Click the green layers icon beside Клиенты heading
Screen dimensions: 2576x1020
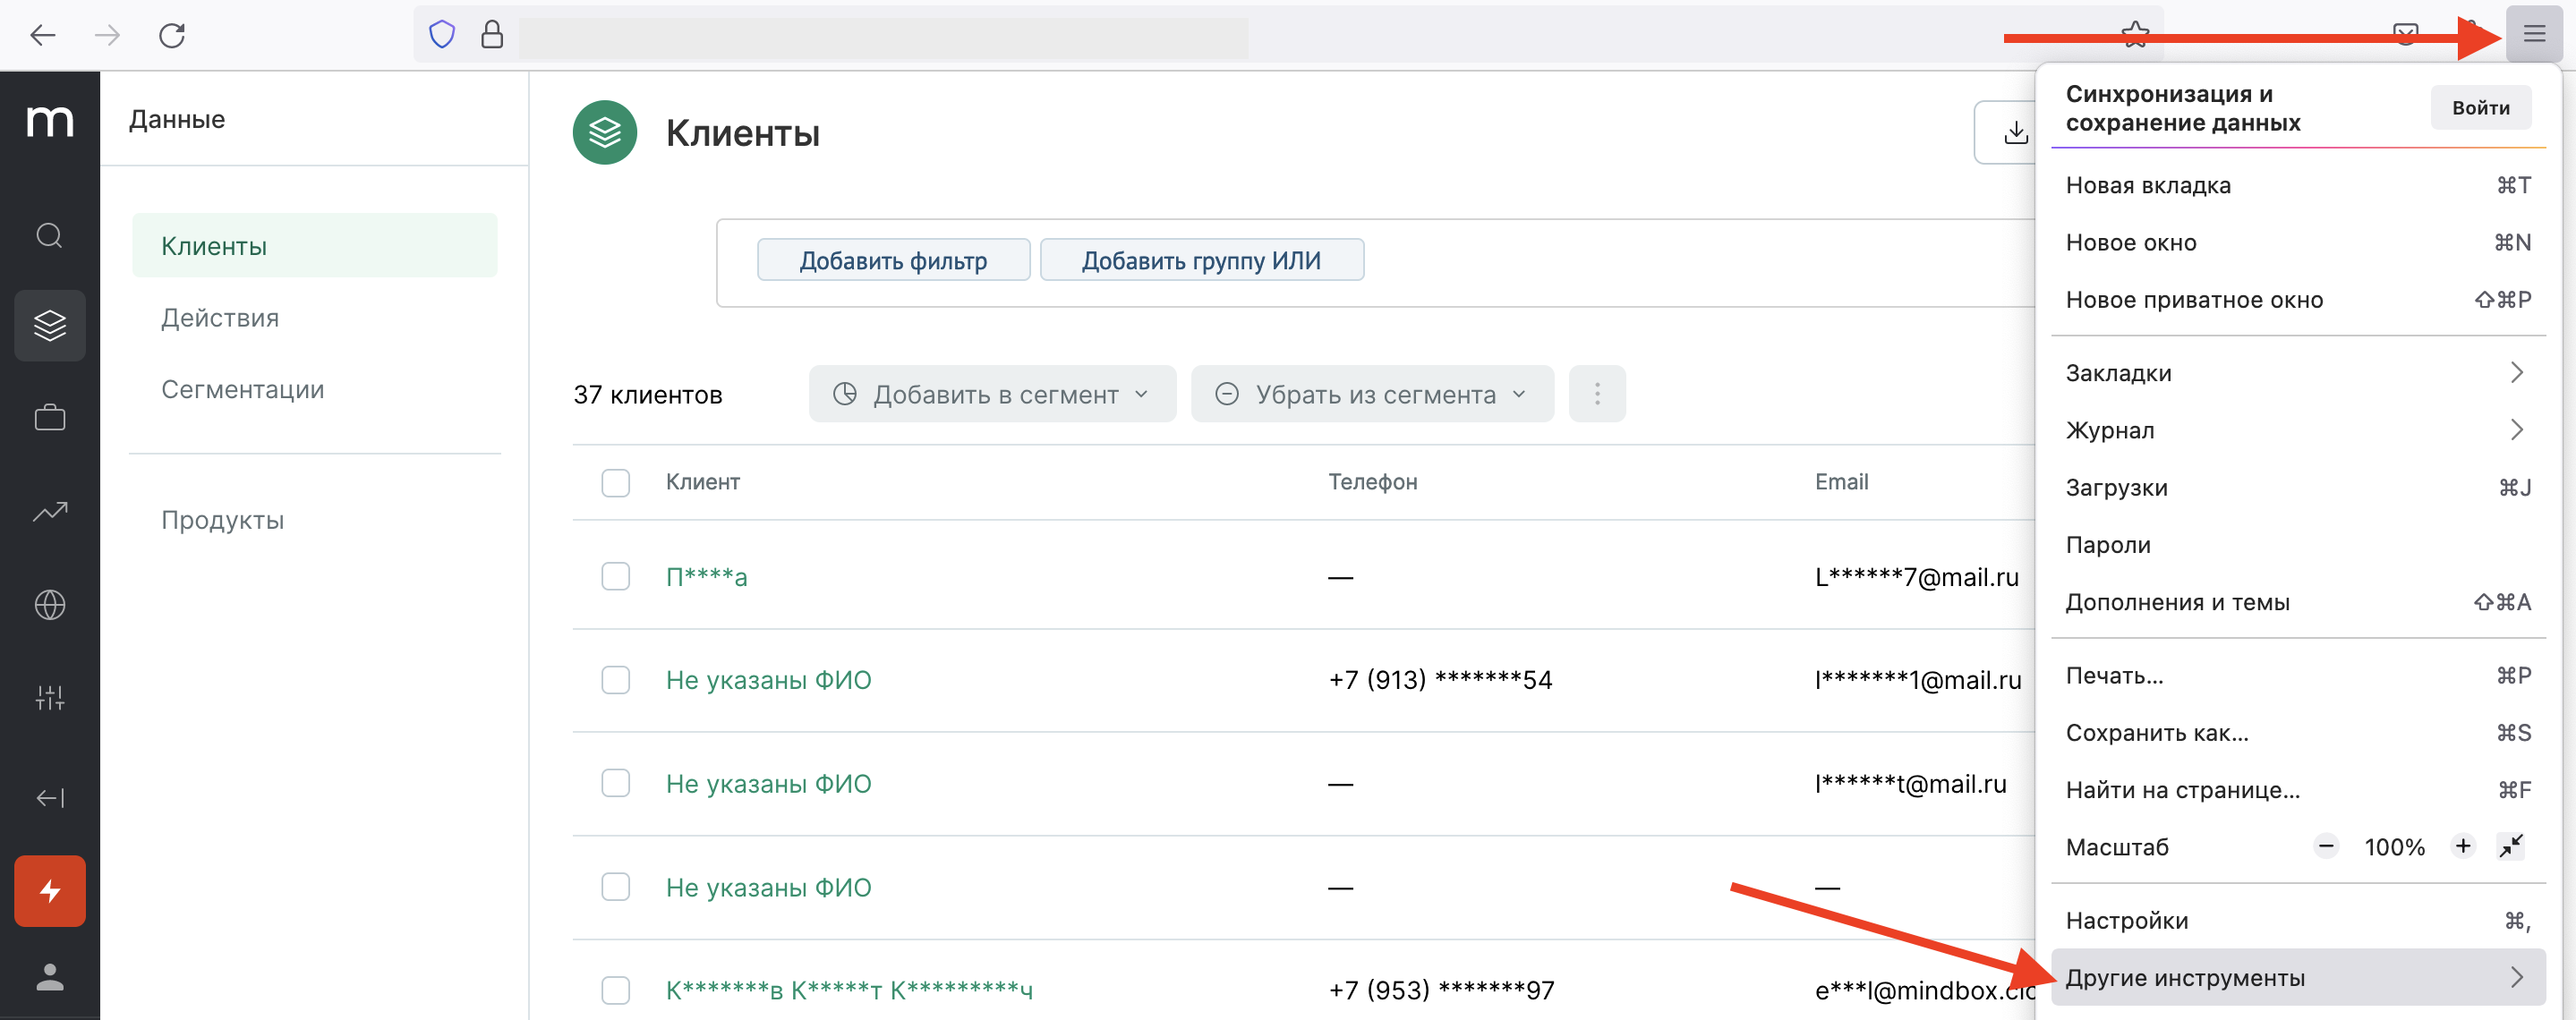[604, 133]
